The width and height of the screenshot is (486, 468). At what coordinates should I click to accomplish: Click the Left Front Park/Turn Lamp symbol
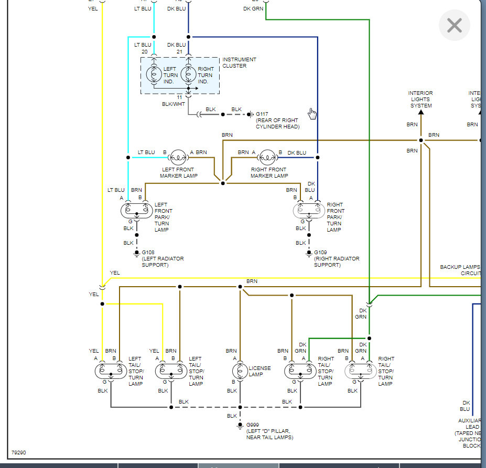click(x=137, y=210)
